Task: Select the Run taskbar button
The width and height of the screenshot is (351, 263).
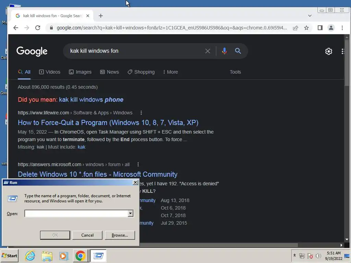Action: pyautogui.click(x=98, y=256)
